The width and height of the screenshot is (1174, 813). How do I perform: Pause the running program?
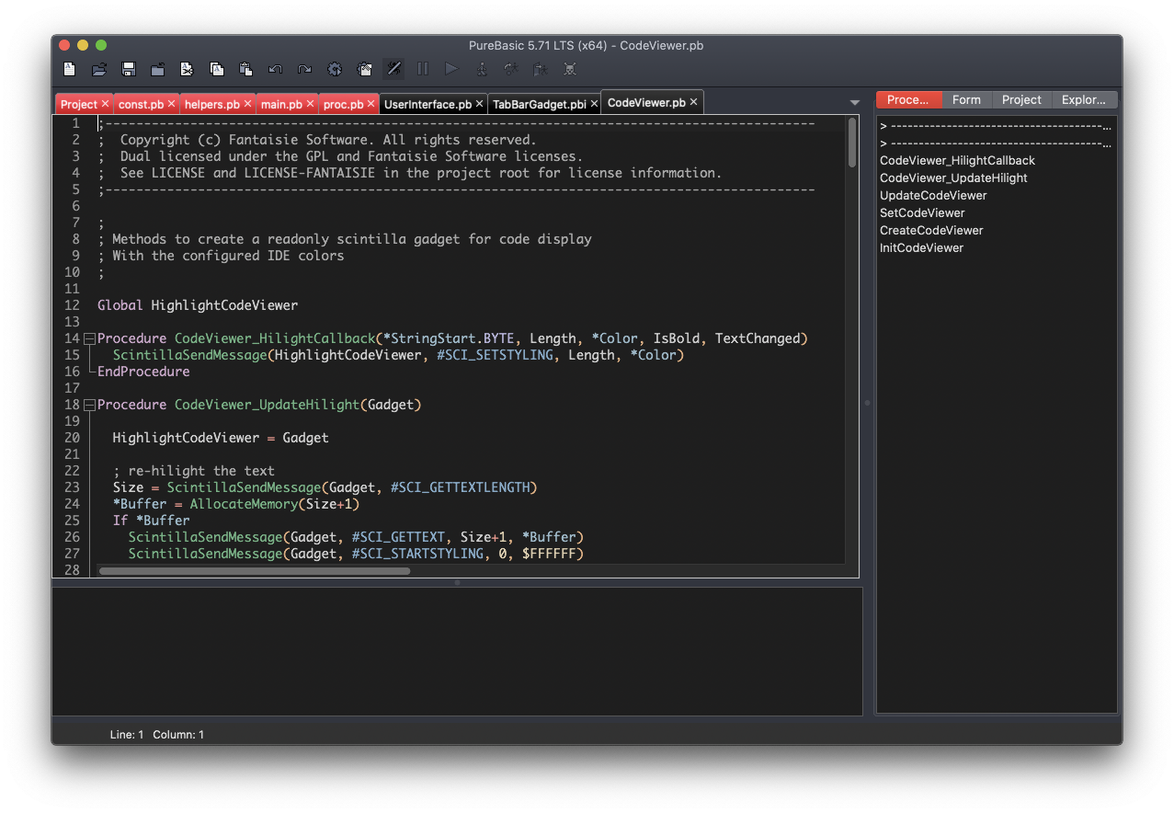423,69
